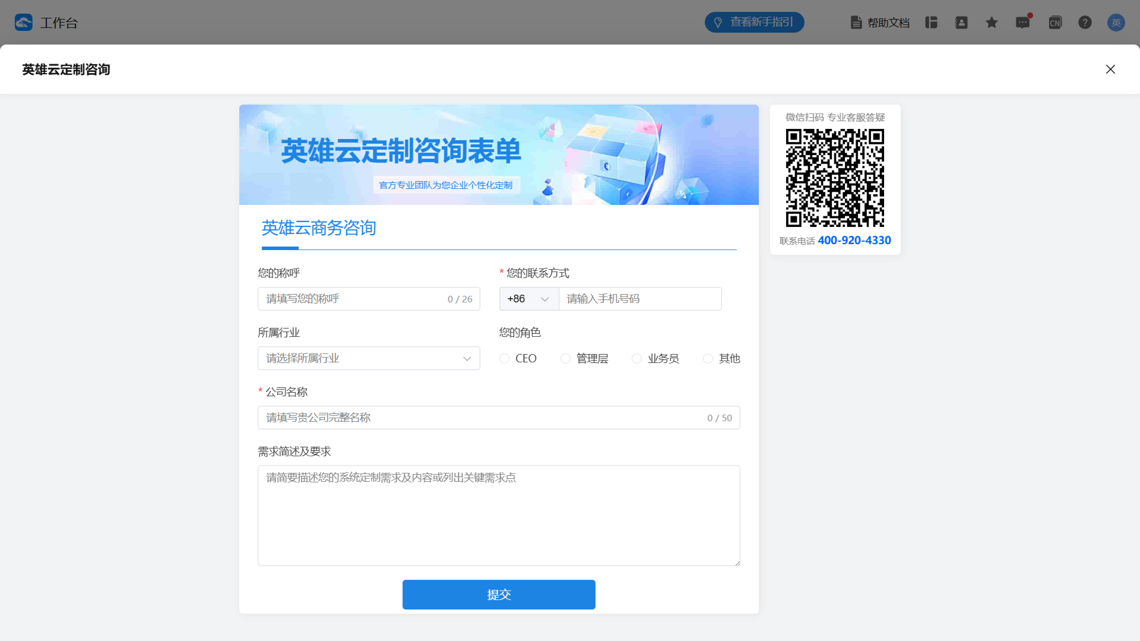Click the layout panel icon in the top bar
1140x641 pixels.
pyautogui.click(x=931, y=22)
